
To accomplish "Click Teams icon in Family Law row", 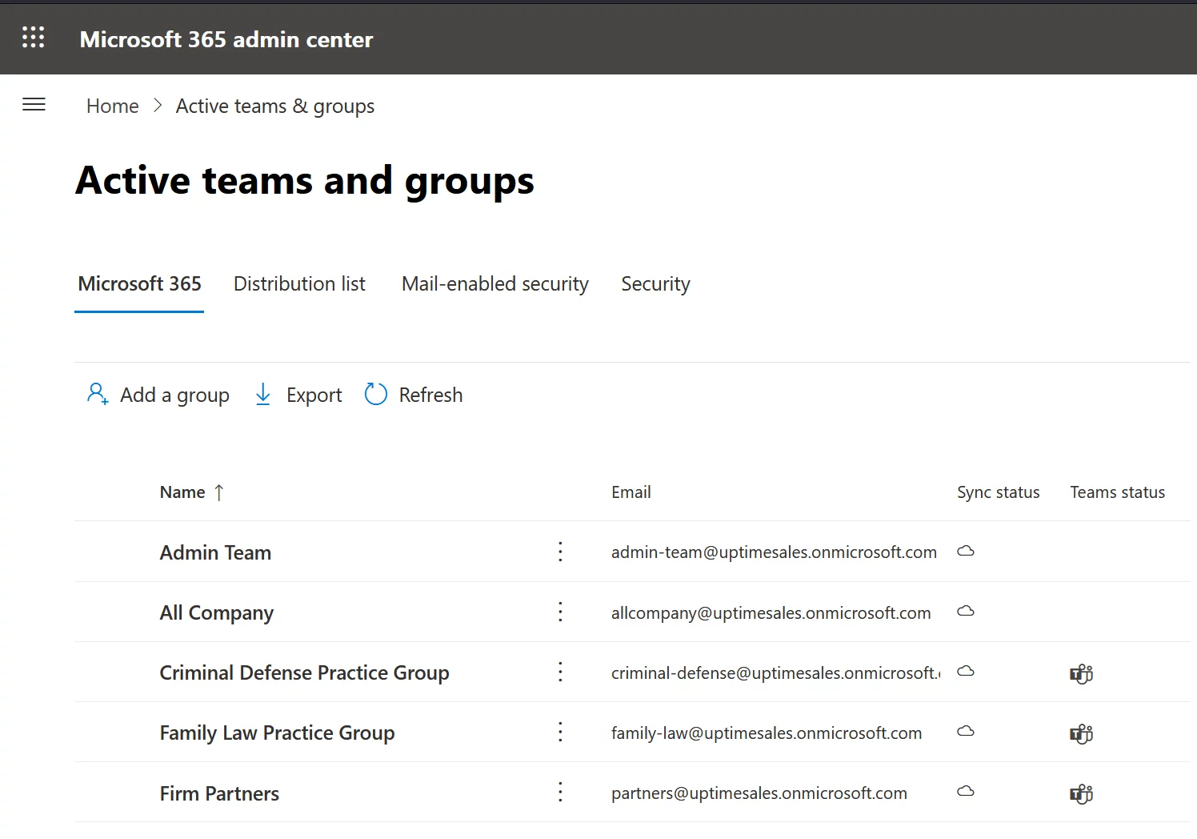I will (1081, 733).
